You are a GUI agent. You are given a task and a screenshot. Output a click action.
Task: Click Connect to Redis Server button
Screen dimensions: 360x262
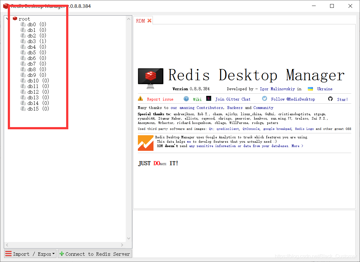(95, 254)
